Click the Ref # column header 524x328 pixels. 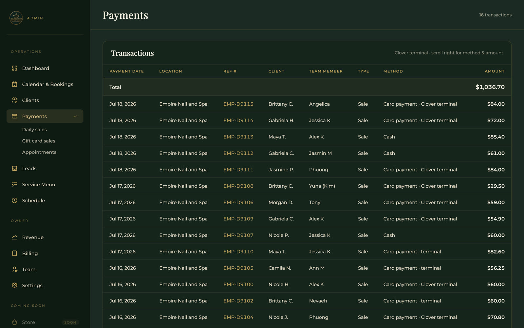click(x=230, y=71)
